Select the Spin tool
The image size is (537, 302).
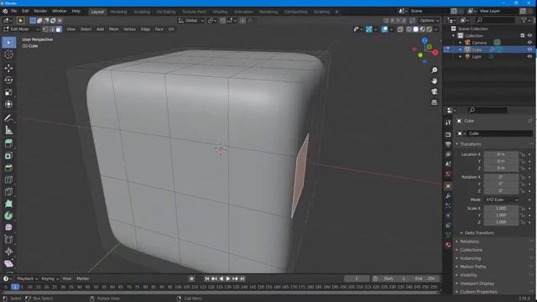(8, 216)
